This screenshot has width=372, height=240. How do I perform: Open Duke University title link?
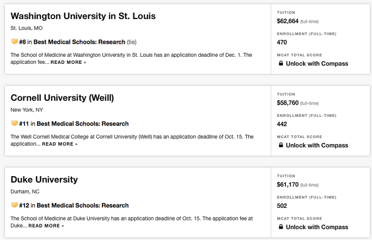pos(44,179)
